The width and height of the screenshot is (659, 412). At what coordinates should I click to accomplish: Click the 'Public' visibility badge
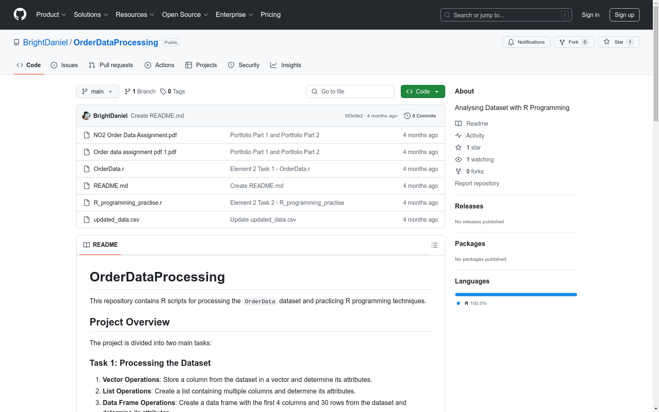pos(171,42)
